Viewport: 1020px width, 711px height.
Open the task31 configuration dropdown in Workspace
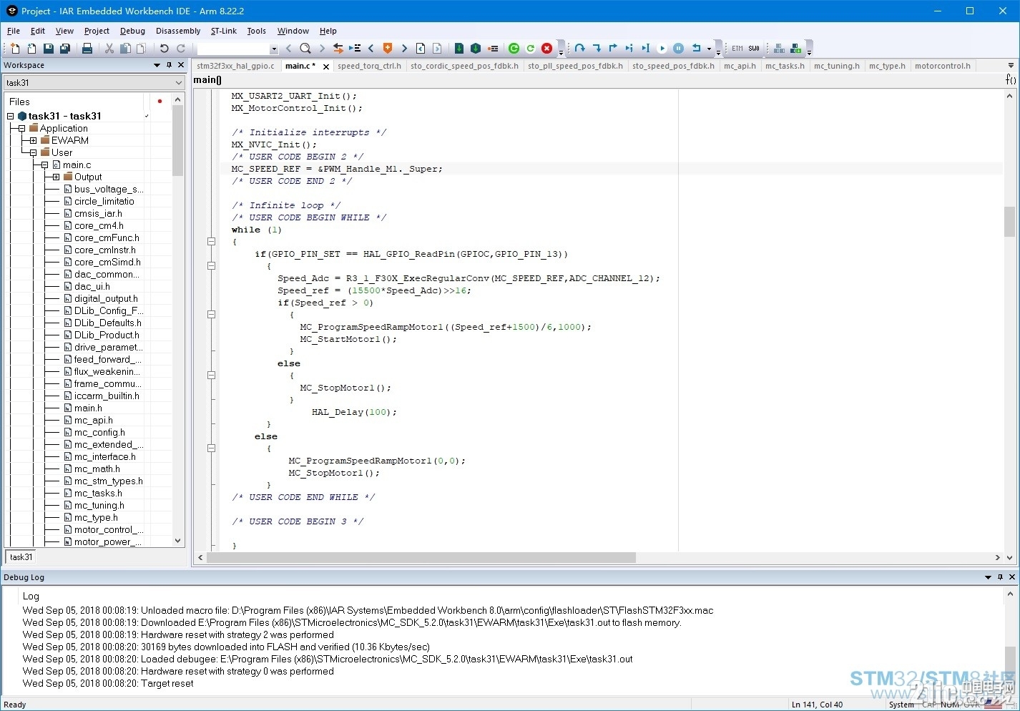179,83
